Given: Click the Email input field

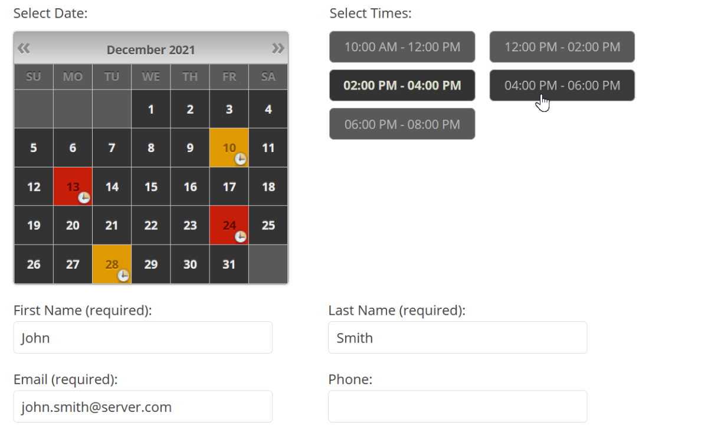Looking at the screenshot, I should pos(143,406).
